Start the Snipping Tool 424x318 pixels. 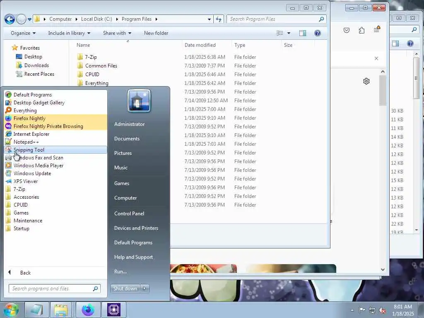coord(55,149)
